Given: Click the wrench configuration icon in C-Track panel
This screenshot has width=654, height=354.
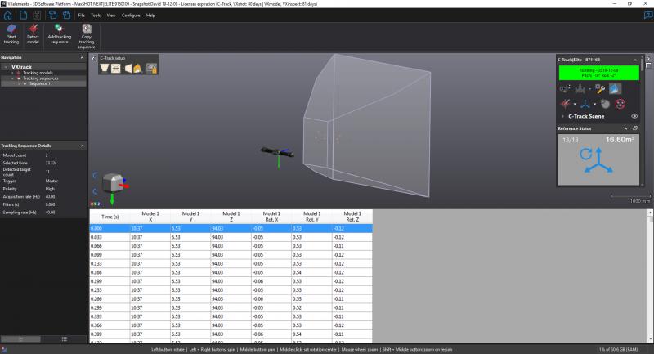Looking at the screenshot, I should (600, 89).
